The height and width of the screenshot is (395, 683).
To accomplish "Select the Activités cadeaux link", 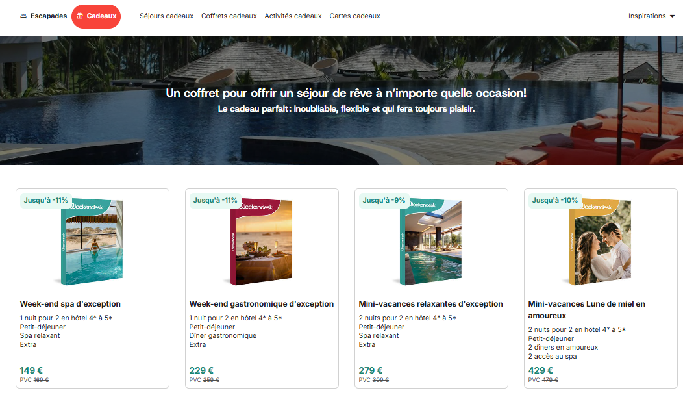I will 293,16.
